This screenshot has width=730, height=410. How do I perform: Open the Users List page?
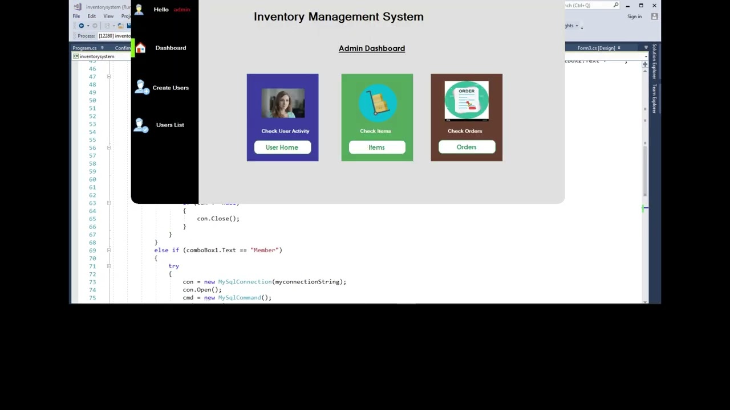(x=170, y=125)
